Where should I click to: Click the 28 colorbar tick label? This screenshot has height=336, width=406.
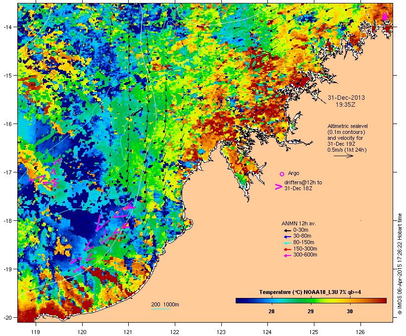coord(271,311)
